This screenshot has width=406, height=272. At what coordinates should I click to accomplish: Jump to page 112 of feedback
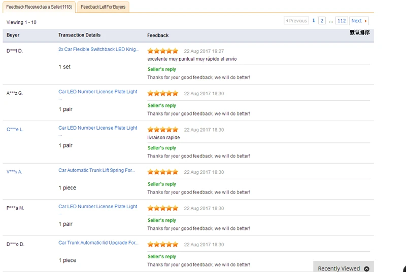(x=342, y=21)
